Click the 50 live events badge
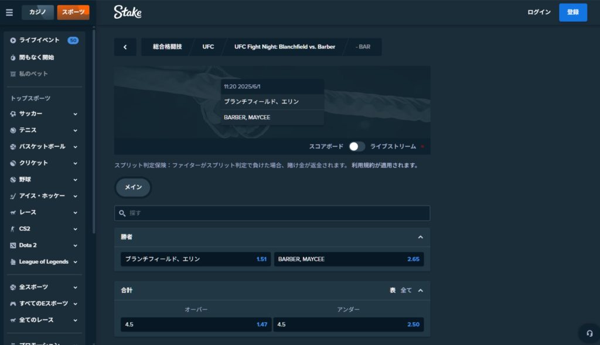This screenshot has height=345, width=600. point(73,40)
